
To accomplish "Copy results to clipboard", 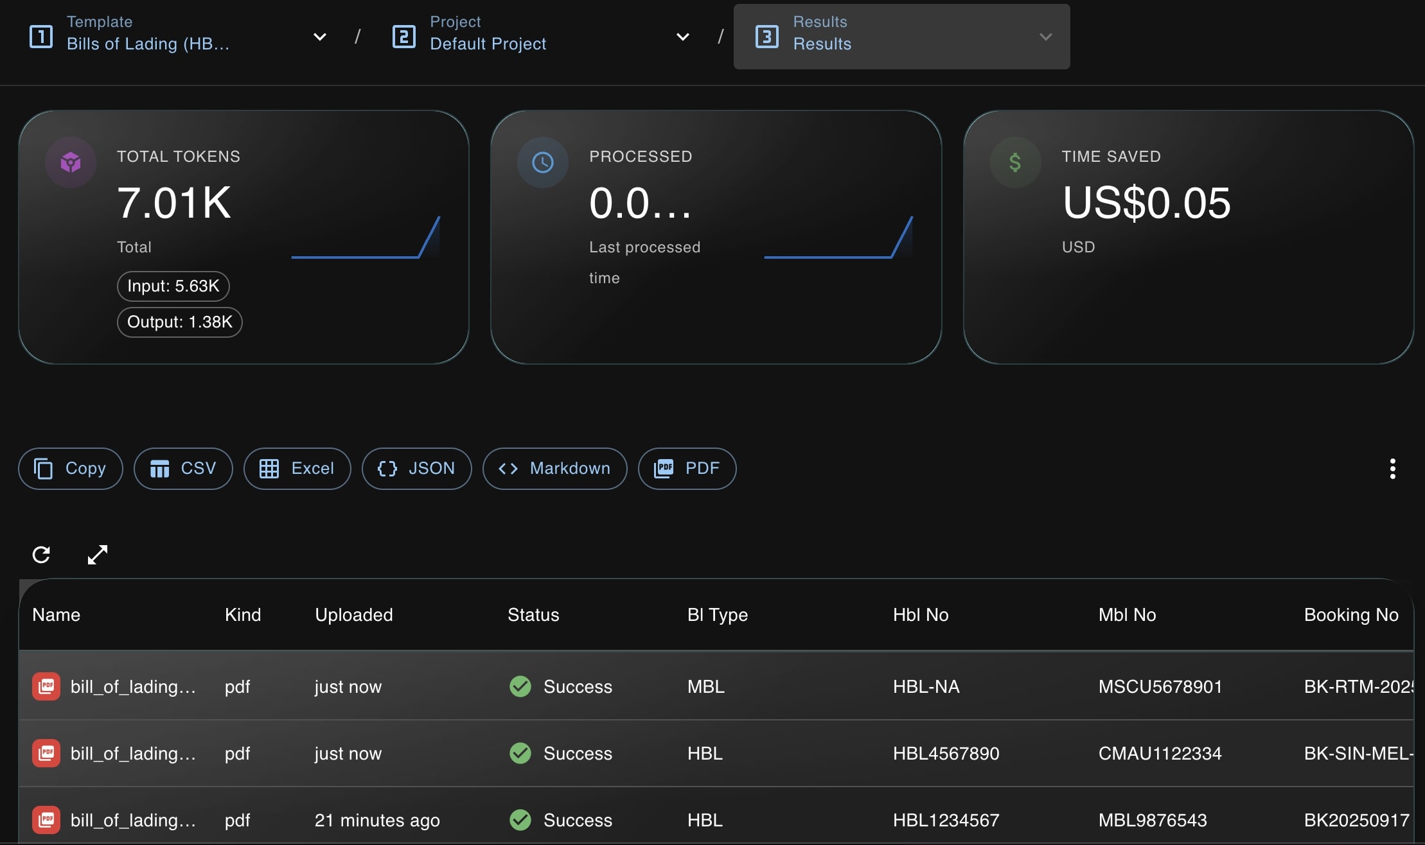I will (71, 469).
